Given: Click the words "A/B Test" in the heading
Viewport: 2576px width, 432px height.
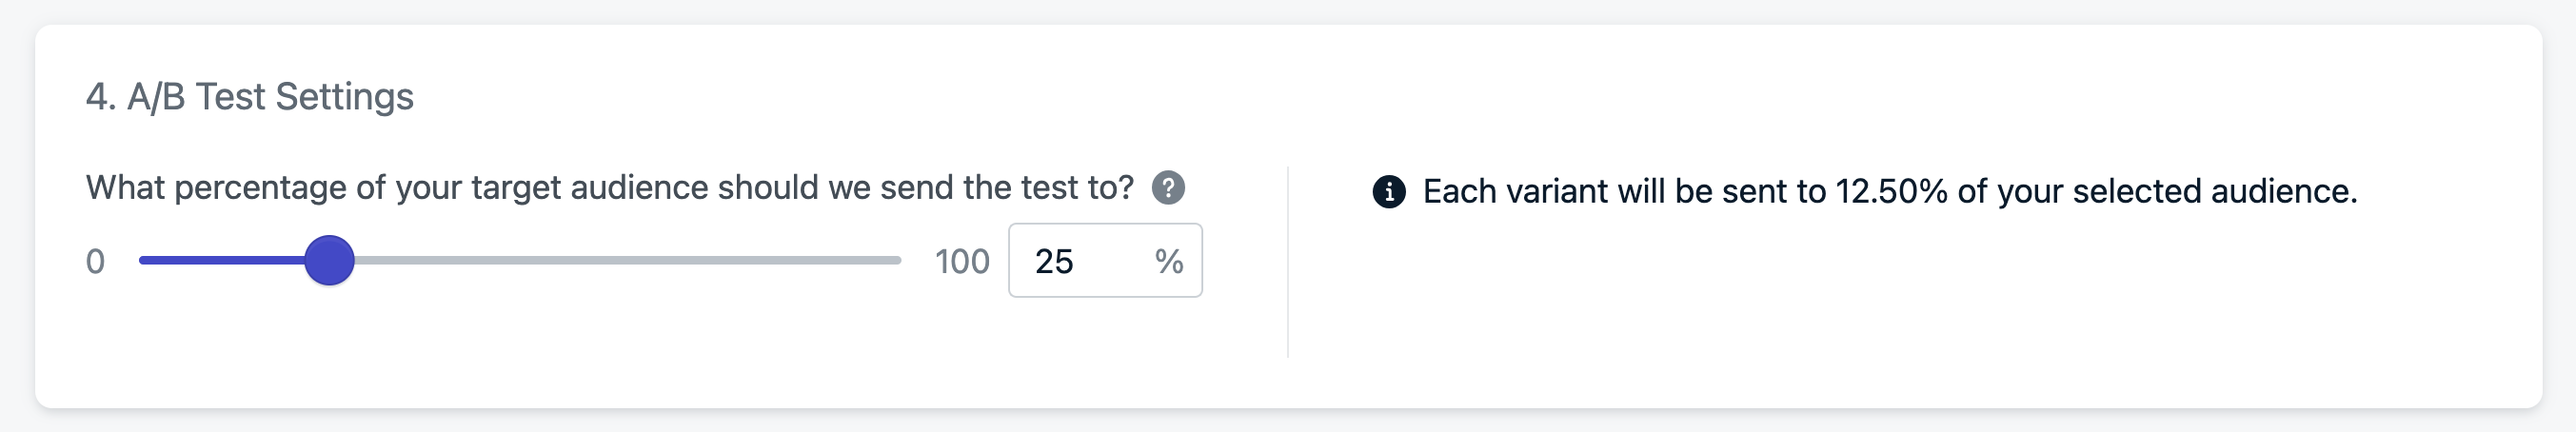Looking at the screenshot, I should pyautogui.click(x=196, y=97).
